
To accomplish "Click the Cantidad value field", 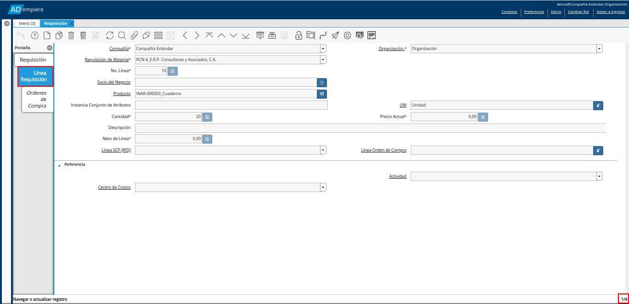I will 168,117.
